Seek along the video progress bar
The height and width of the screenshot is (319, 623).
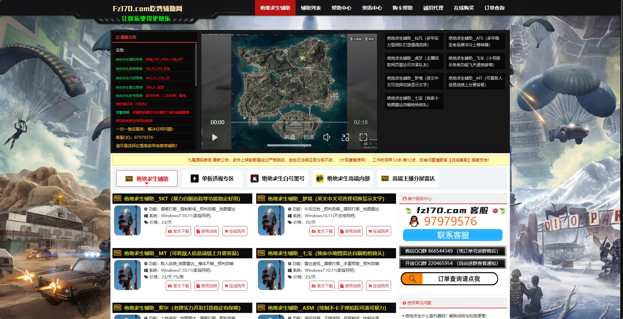(289, 122)
